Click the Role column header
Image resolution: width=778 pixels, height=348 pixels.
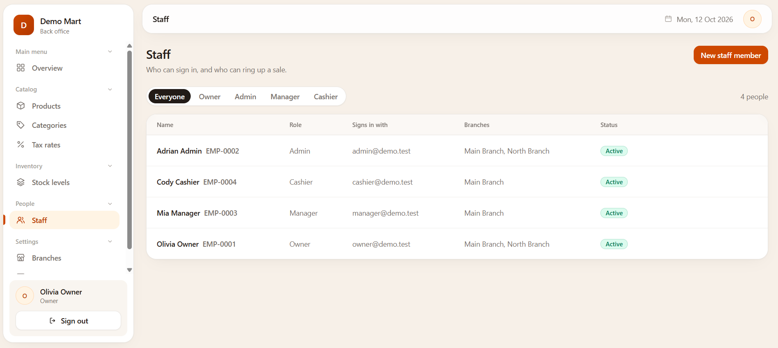tap(295, 125)
